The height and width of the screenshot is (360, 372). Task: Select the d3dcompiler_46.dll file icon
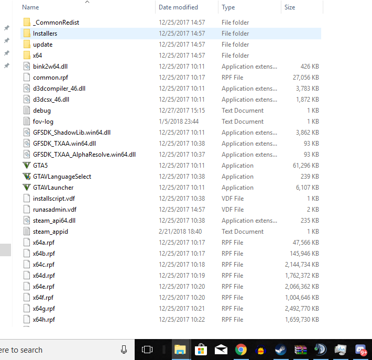point(27,88)
